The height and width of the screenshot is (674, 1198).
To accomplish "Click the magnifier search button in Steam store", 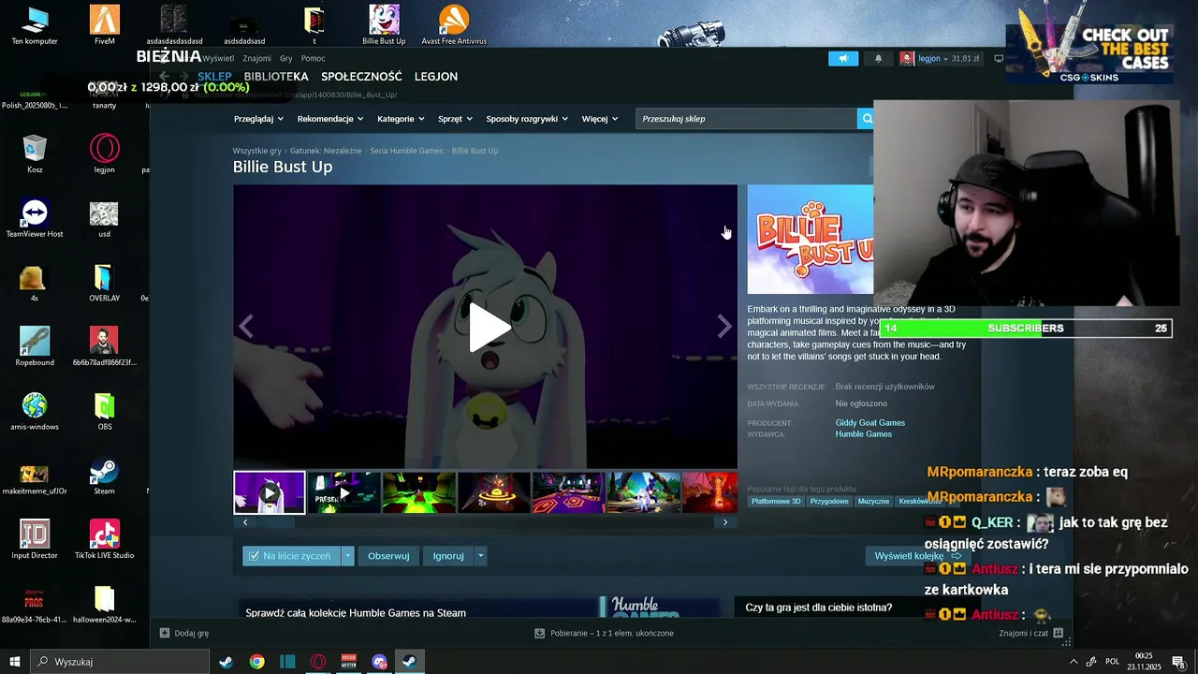I will [x=867, y=119].
